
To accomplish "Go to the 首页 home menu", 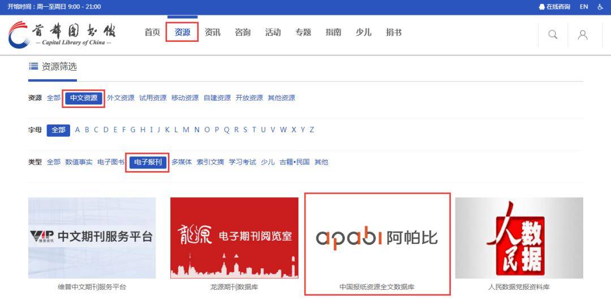I will coord(152,32).
